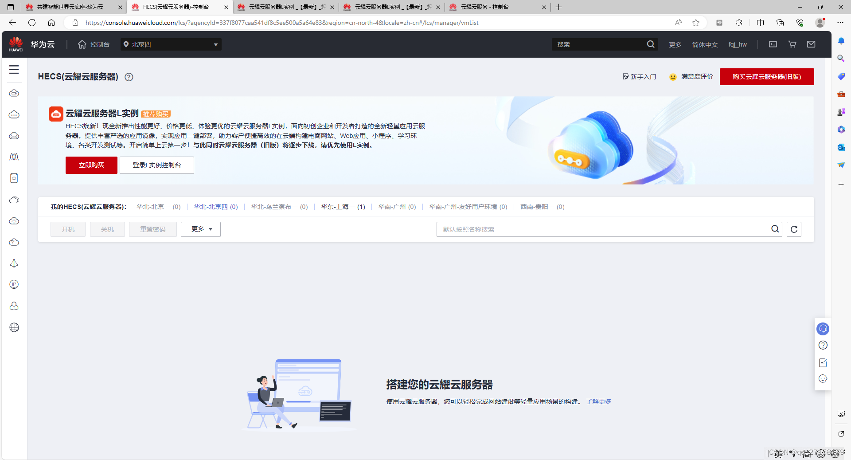851x460 pixels.
Task: Open the messages envelope icon
Action: pyautogui.click(x=811, y=44)
